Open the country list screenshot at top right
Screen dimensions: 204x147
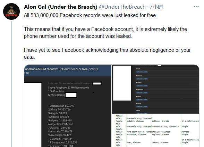(155, 89)
